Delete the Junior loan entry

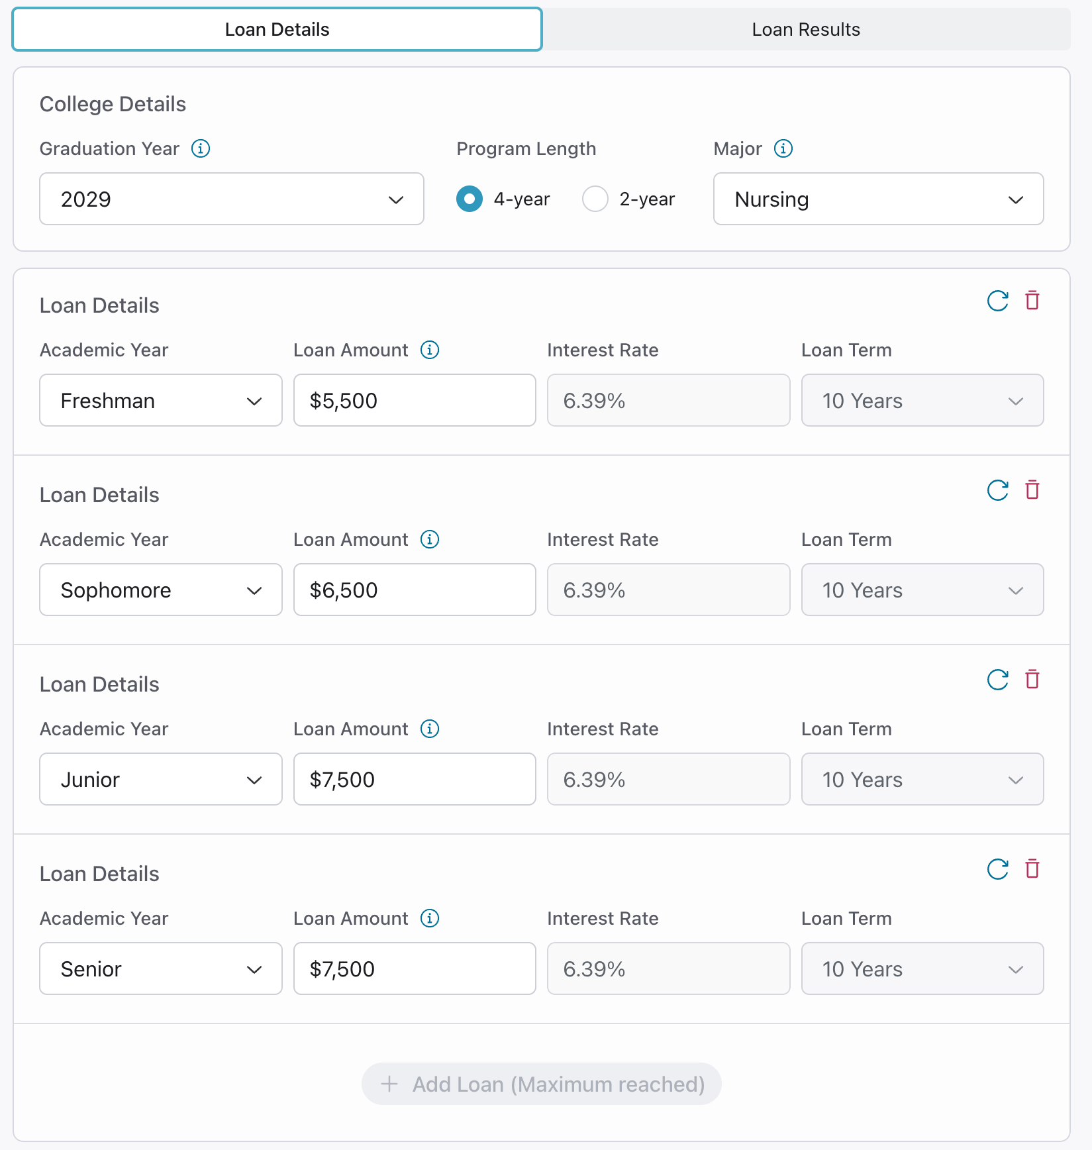tap(1032, 680)
